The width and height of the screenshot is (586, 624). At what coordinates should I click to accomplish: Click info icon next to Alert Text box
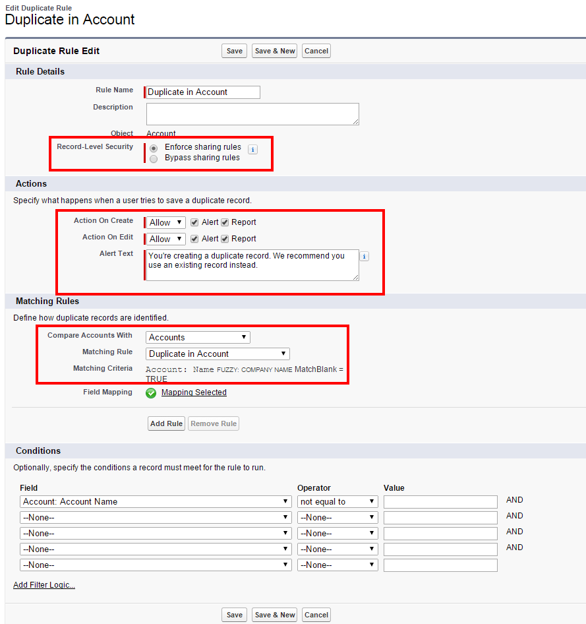coord(364,257)
